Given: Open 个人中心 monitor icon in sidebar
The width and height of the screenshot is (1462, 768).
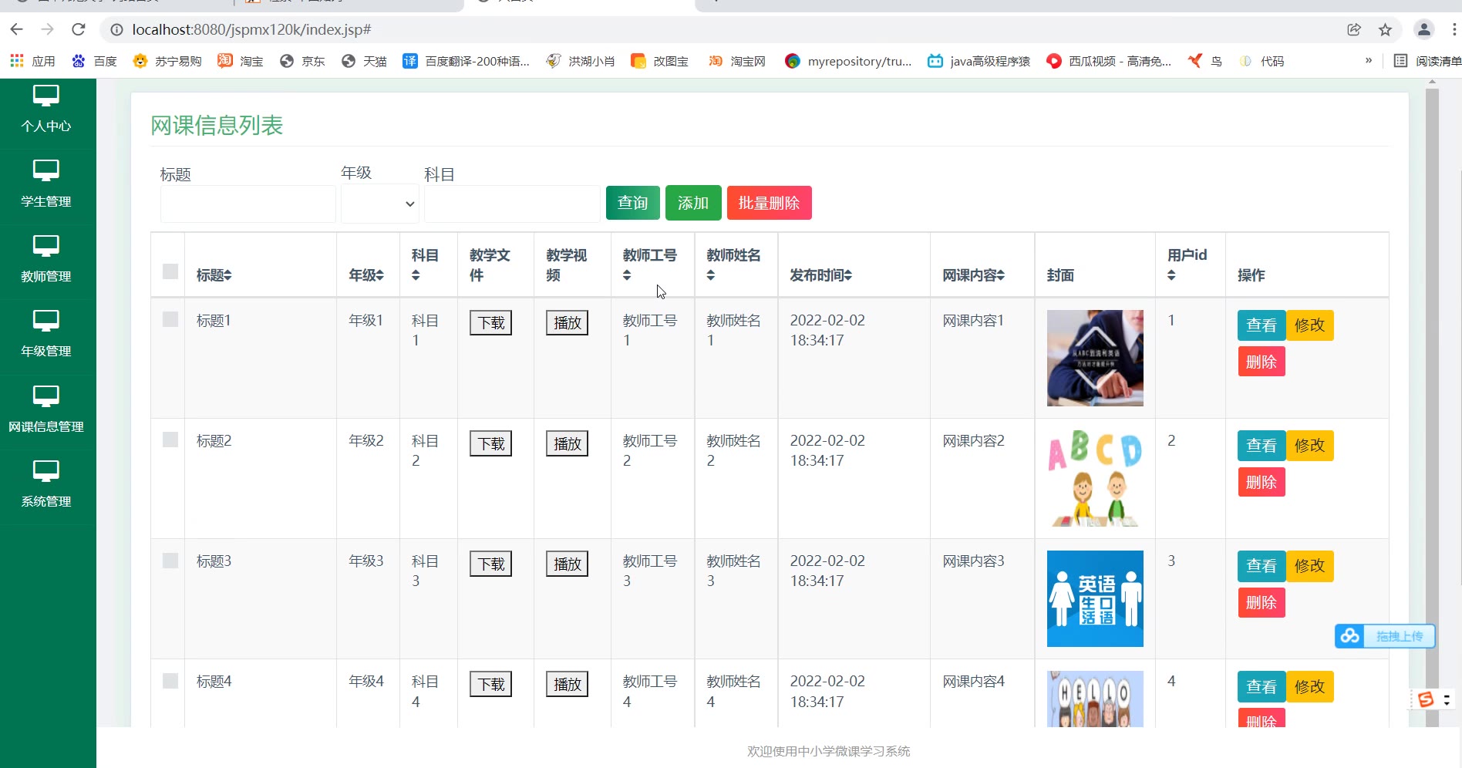Looking at the screenshot, I should [x=46, y=96].
